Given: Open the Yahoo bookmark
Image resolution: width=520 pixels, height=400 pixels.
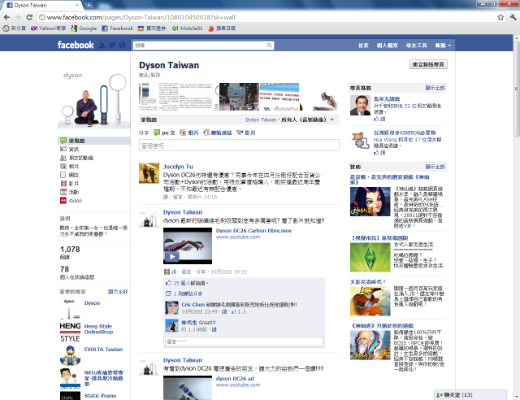Looking at the screenshot, I should [48, 28].
